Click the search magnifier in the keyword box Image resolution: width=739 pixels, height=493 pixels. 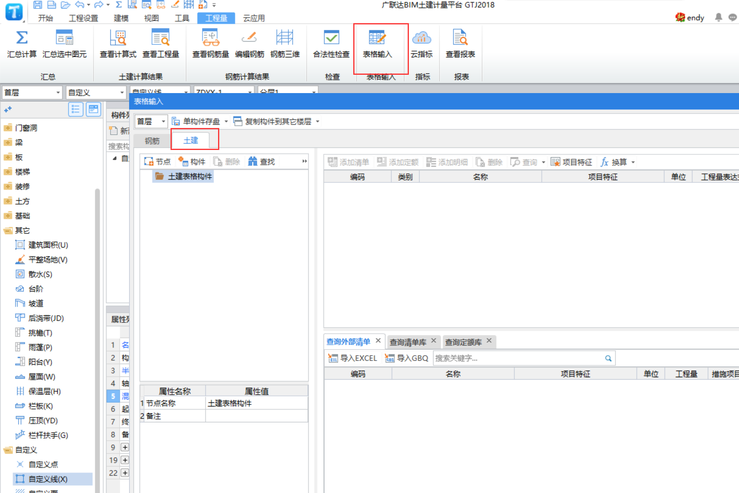pos(608,358)
